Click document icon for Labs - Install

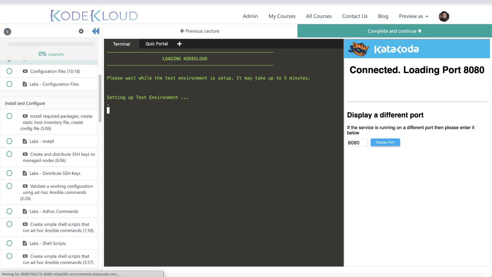pos(25,141)
